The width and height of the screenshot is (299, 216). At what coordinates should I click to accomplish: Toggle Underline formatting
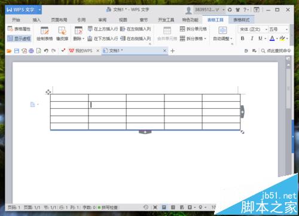tap(260, 38)
